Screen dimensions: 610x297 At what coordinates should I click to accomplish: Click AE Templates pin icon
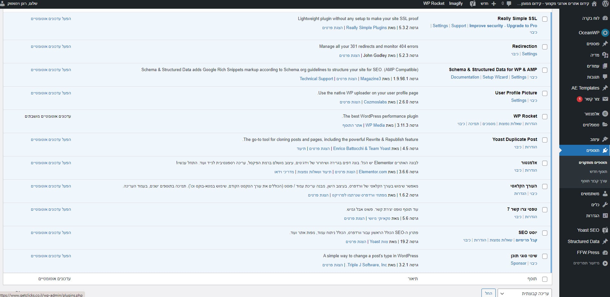[605, 88]
